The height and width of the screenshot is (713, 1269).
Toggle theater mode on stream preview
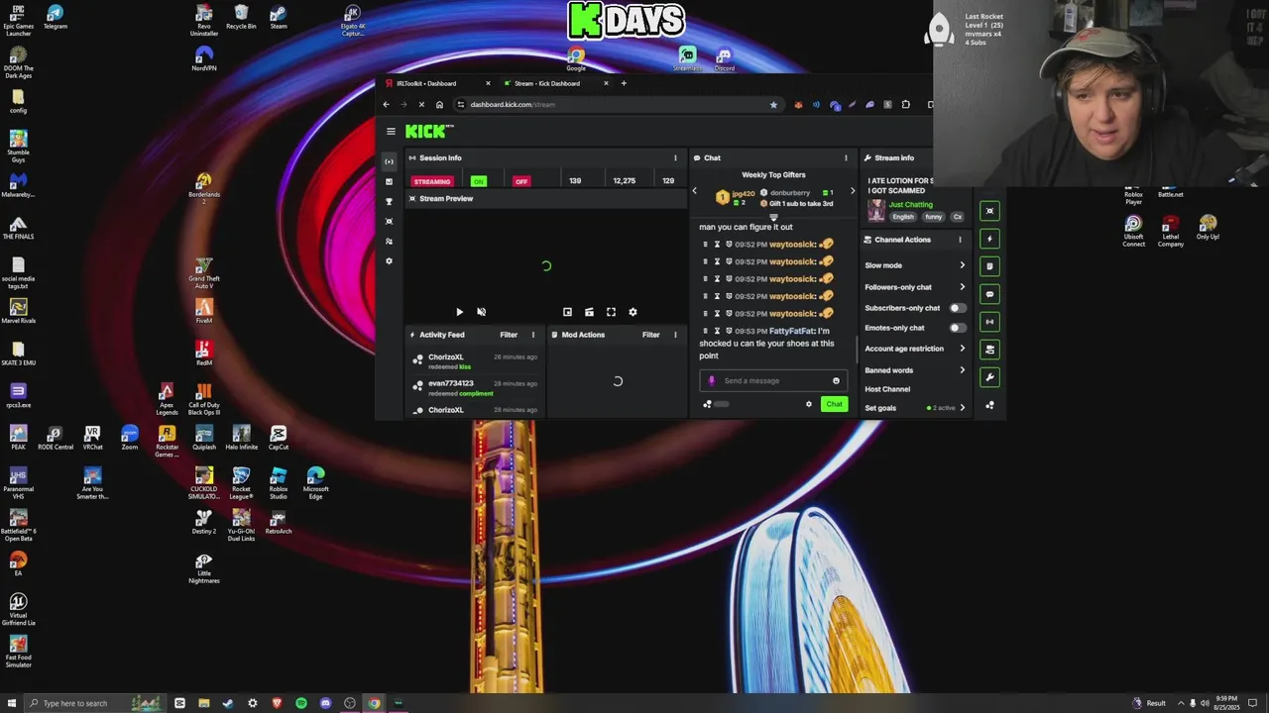tap(589, 312)
